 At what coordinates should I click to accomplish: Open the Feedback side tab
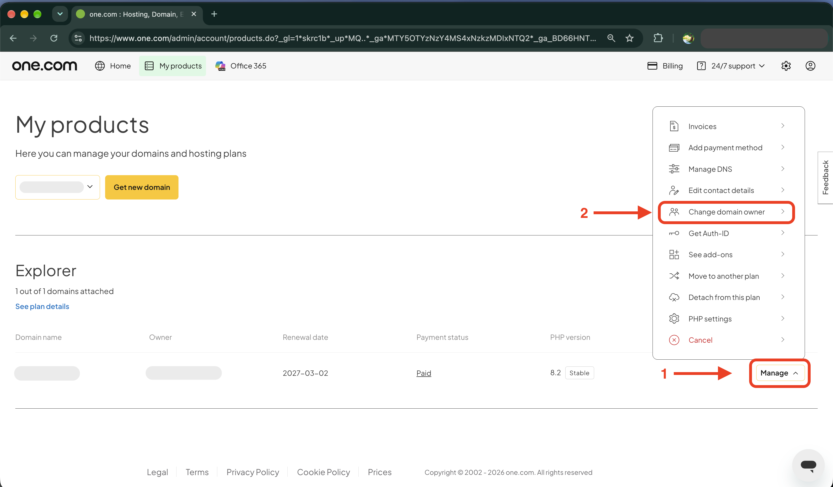click(825, 178)
